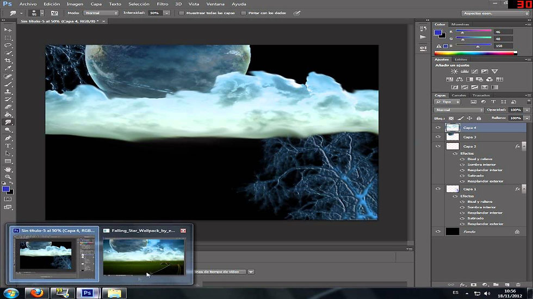Switch to the Canales tab
533x299 pixels.
click(458, 96)
